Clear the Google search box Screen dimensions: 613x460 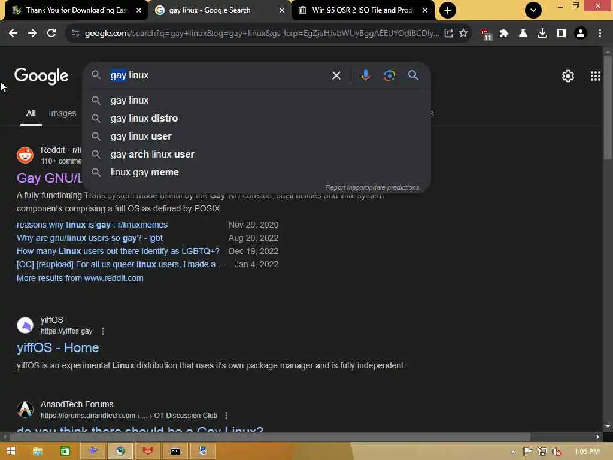tap(336, 75)
